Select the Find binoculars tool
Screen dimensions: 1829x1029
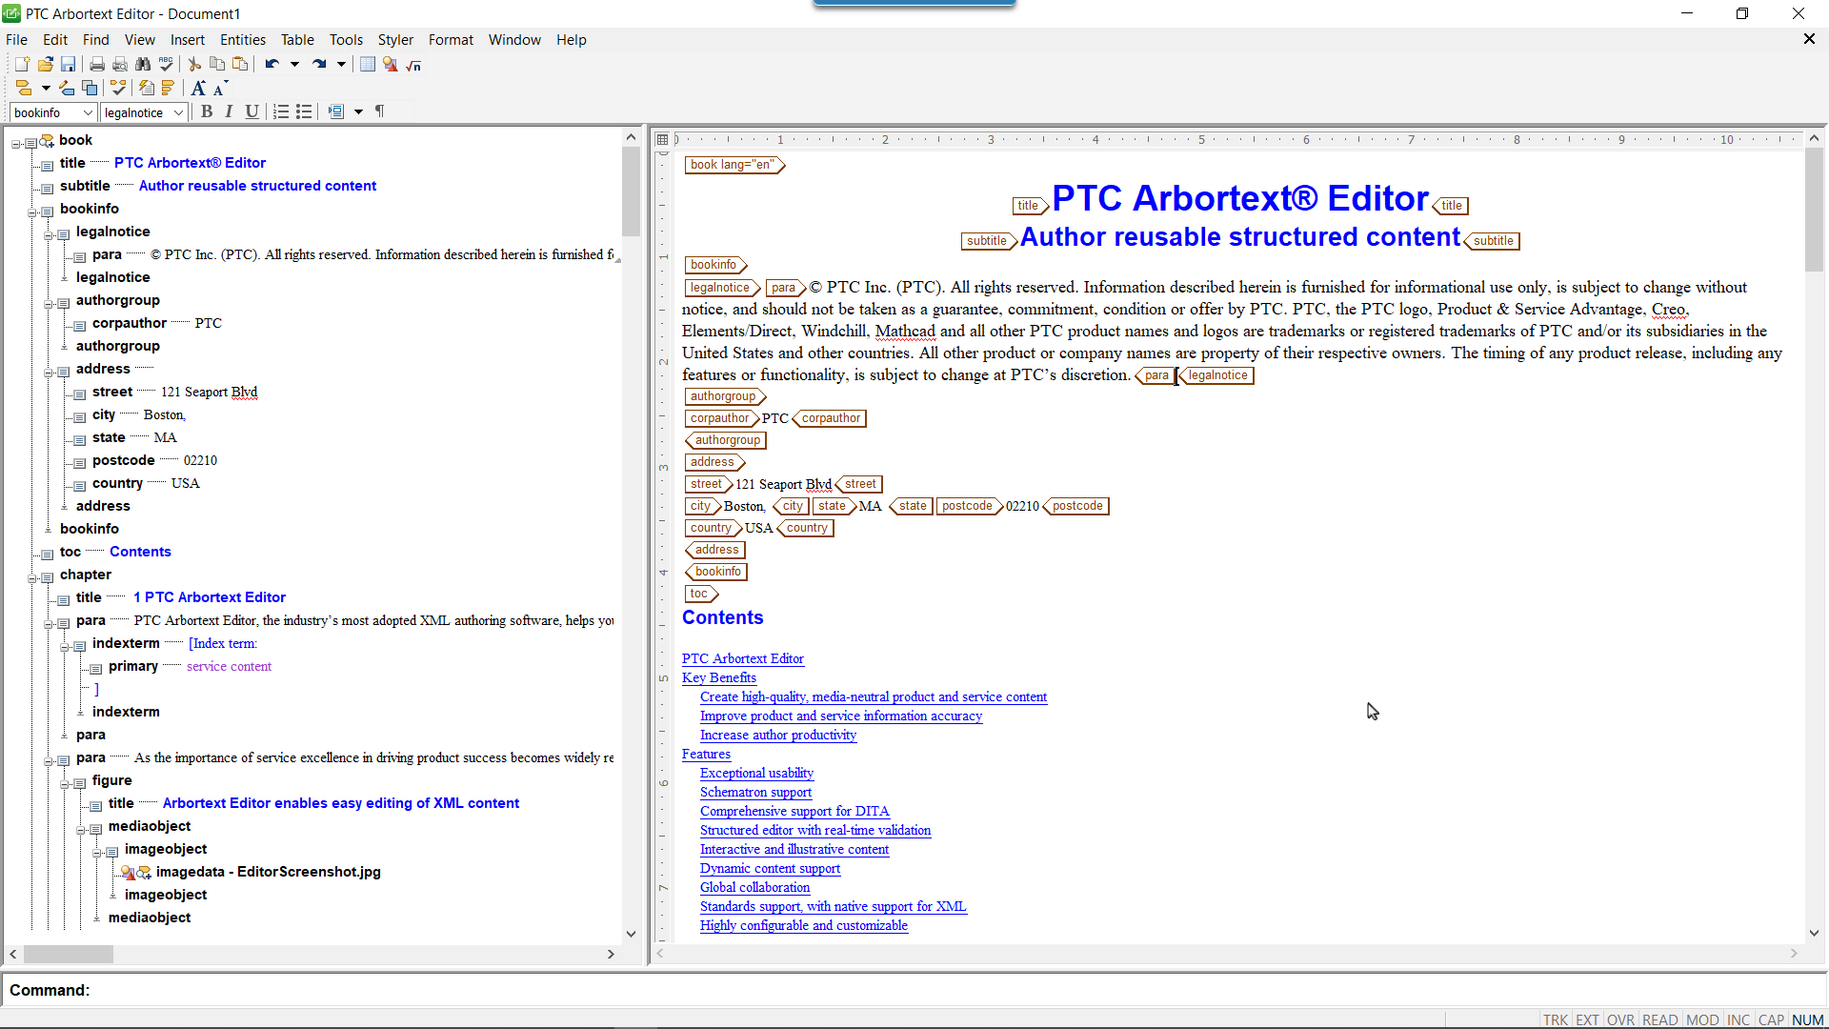click(143, 64)
